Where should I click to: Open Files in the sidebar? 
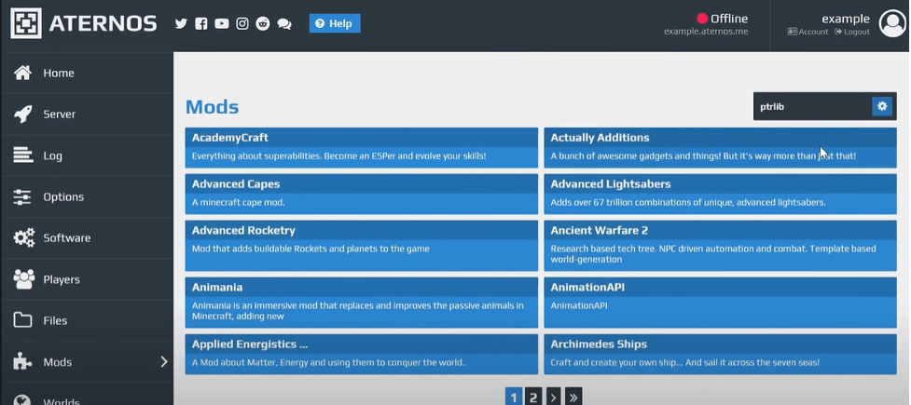tap(87, 320)
